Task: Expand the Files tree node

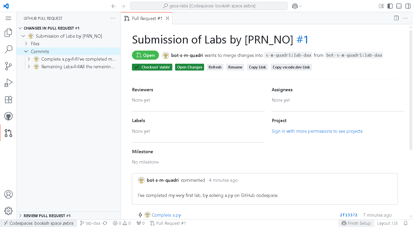Action: pyautogui.click(x=26, y=44)
